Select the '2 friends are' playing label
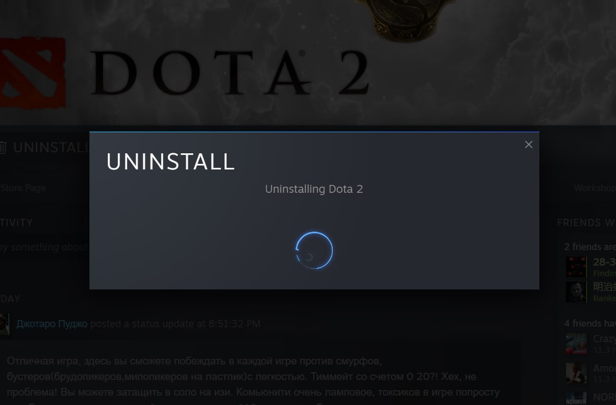This screenshot has width=616, height=405. 590,247
